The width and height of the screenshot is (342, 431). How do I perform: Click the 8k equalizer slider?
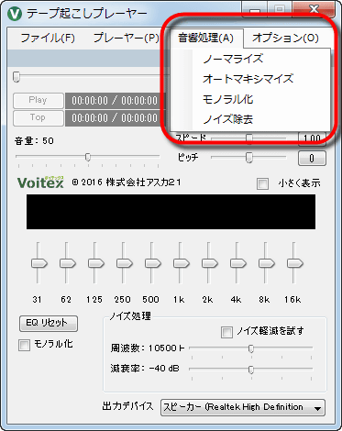[266, 263]
